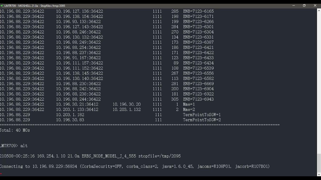This screenshot has height=180, width=321.
Task: Click ENB=7123-6556 entry
Action: pos(198,73)
